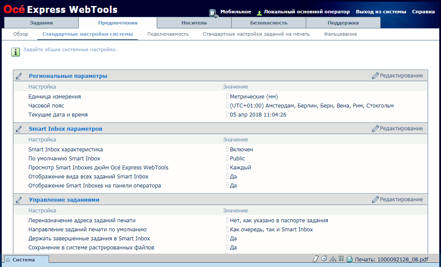Click the pause bars icon in status bar
This screenshot has width=441, height=267.
341,258
